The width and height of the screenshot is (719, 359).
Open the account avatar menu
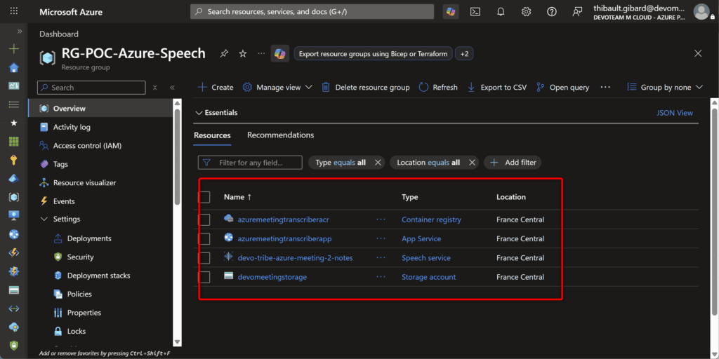[x=701, y=11]
